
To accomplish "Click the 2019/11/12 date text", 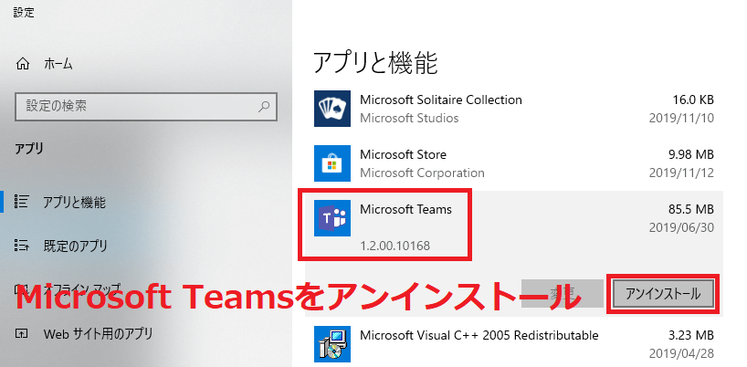I will (682, 173).
